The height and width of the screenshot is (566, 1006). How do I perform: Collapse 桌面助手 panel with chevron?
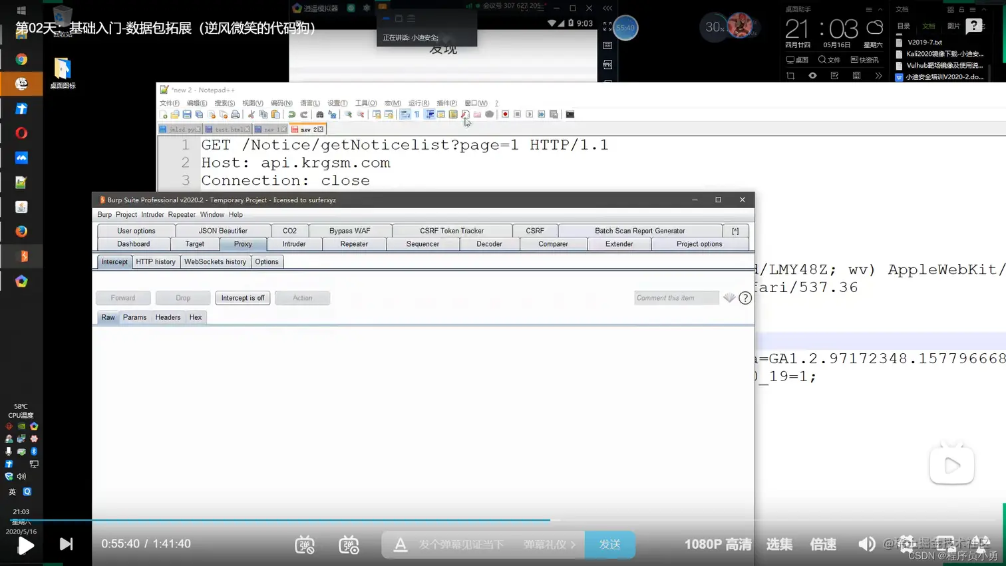pyautogui.click(x=880, y=10)
